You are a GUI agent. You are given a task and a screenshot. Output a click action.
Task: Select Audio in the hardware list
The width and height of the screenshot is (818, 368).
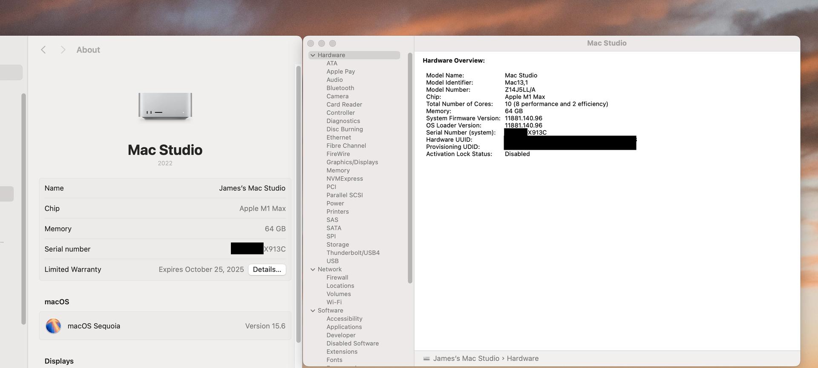334,80
